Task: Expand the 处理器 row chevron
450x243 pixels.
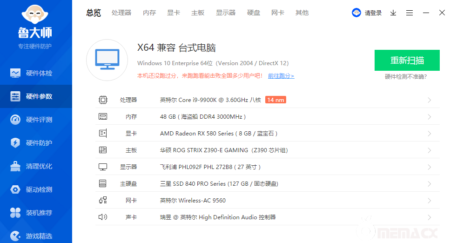Action: coord(429,100)
